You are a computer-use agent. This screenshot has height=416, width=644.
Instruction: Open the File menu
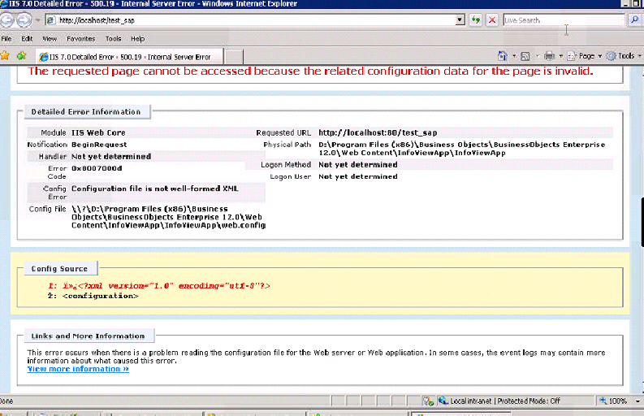pyautogui.click(x=6, y=39)
